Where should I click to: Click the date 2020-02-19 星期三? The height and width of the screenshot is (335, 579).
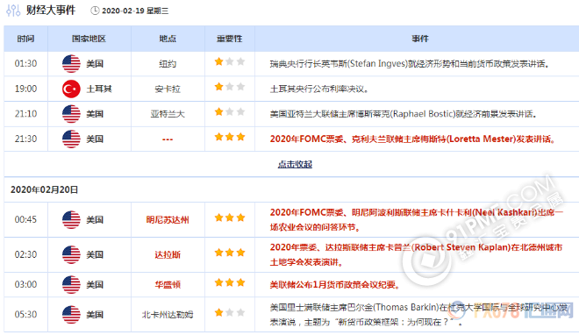pos(135,11)
